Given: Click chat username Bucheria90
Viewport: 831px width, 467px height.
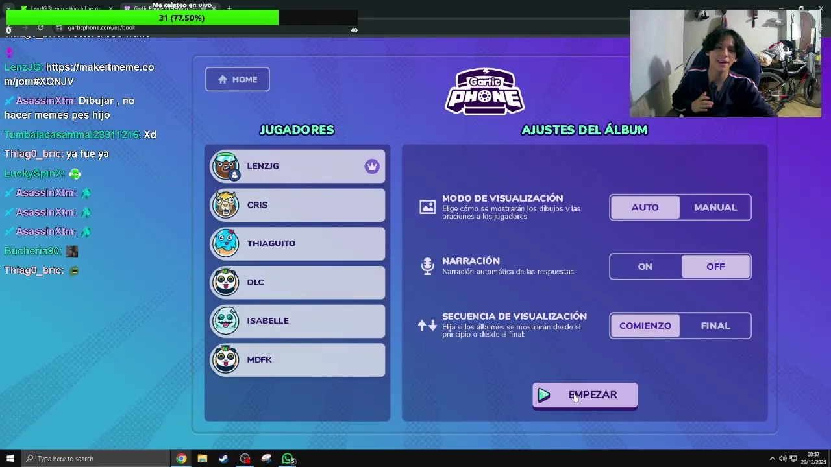Looking at the screenshot, I should tap(32, 251).
